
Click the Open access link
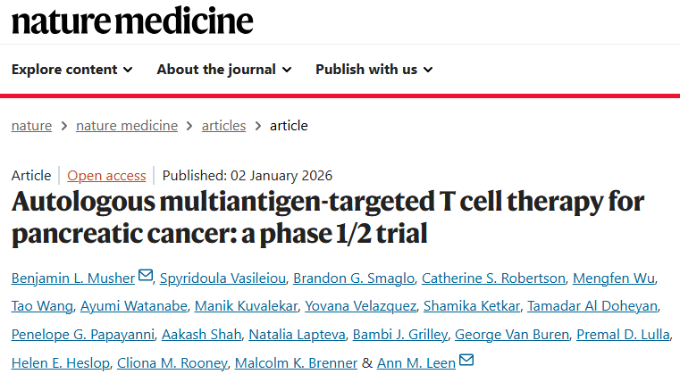click(x=106, y=176)
